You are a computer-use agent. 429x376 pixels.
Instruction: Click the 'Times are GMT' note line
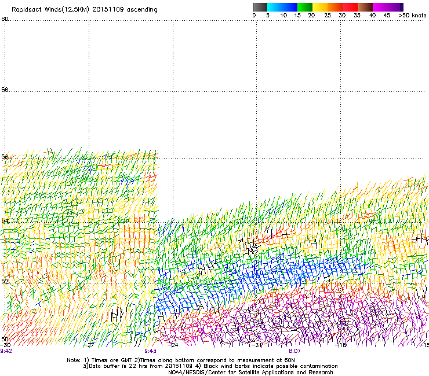(181, 360)
